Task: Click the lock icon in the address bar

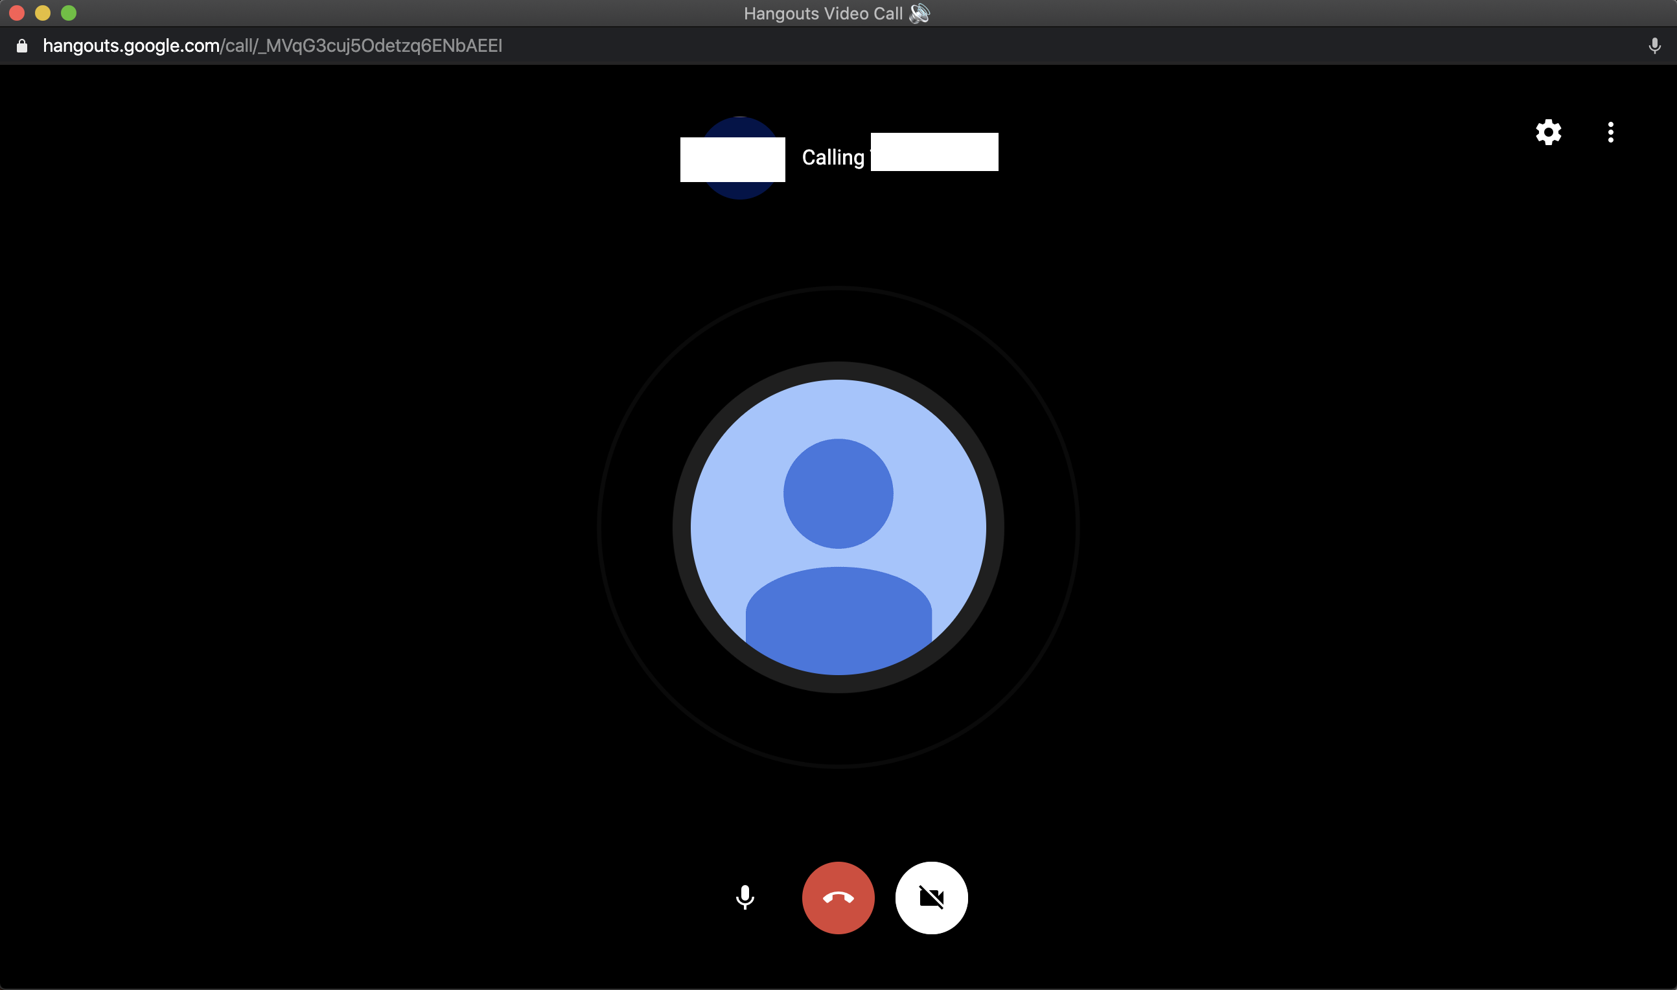Action: click(x=22, y=45)
